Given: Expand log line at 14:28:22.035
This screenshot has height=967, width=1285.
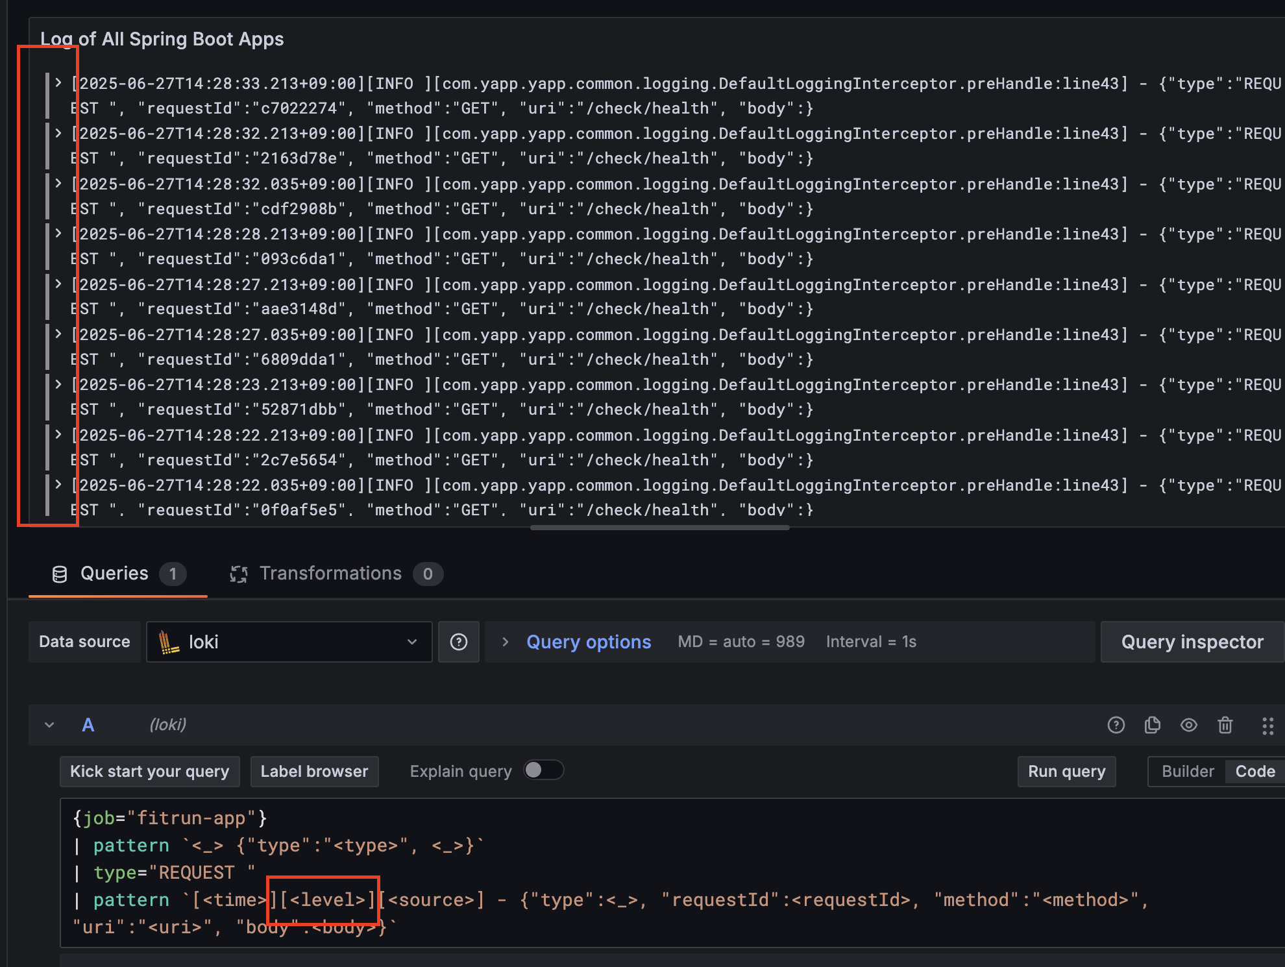Looking at the screenshot, I should tap(58, 484).
